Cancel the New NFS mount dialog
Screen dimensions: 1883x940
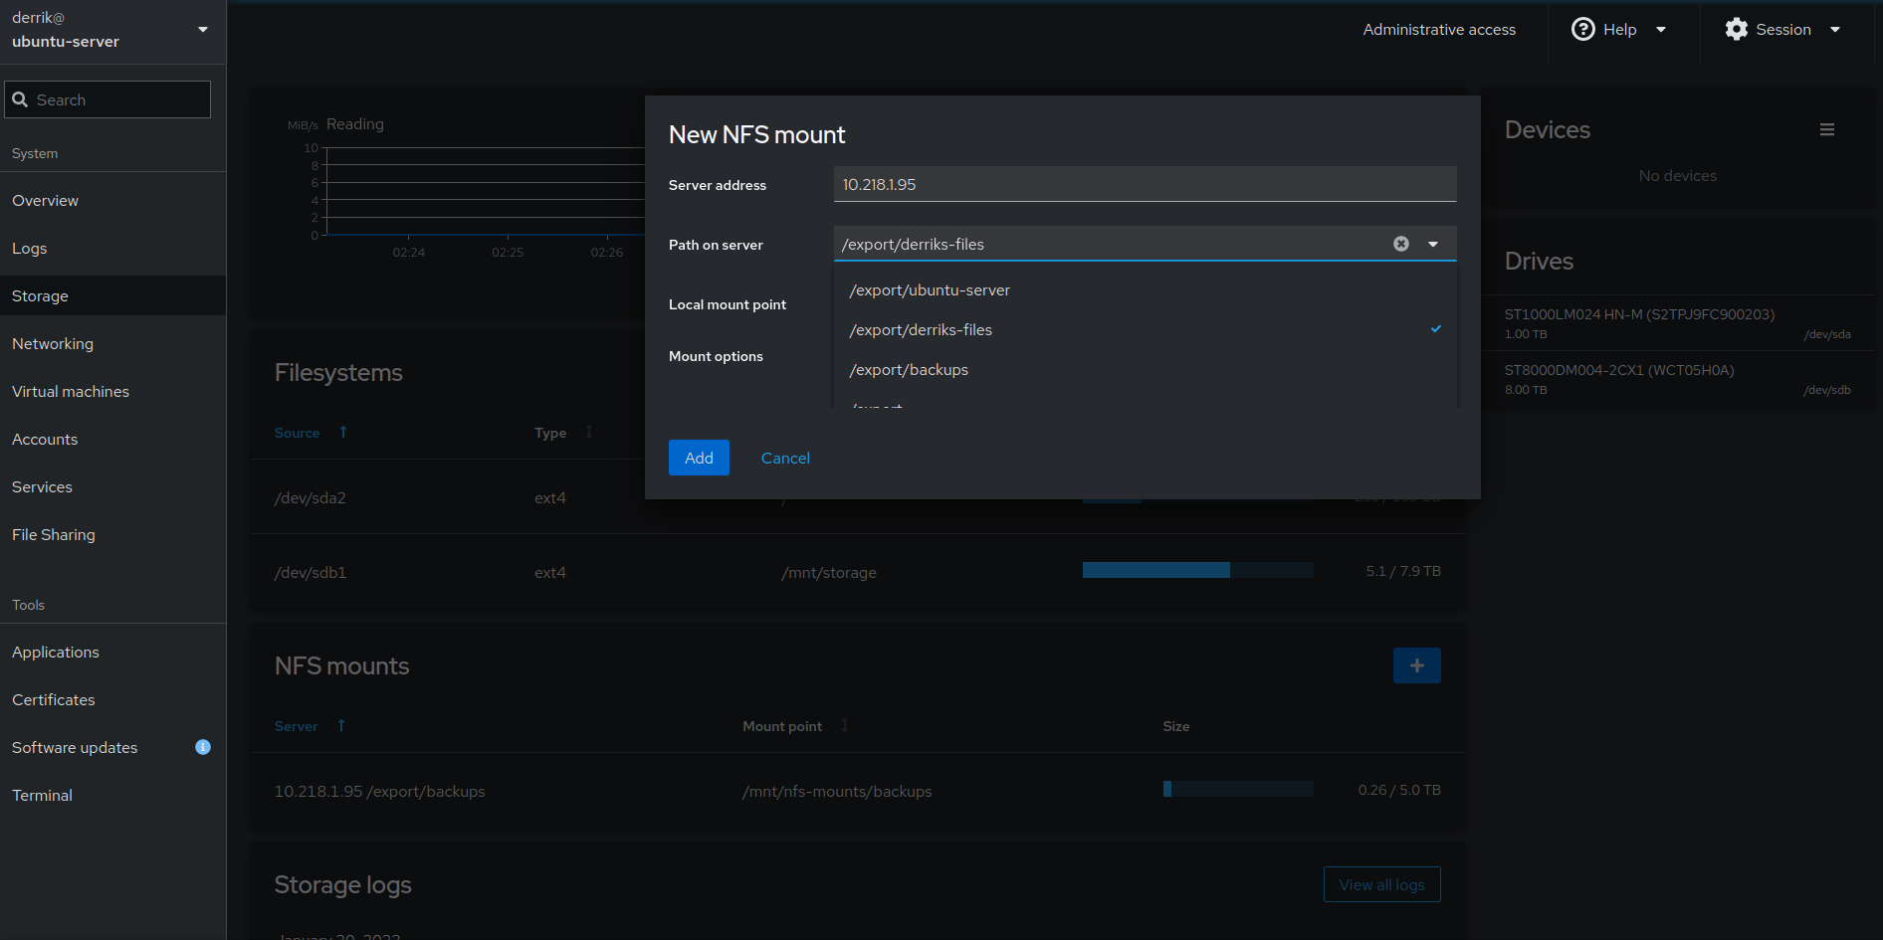point(785,458)
